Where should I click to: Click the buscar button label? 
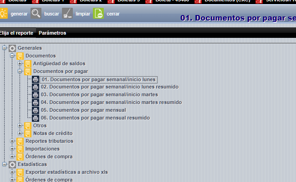51,14
